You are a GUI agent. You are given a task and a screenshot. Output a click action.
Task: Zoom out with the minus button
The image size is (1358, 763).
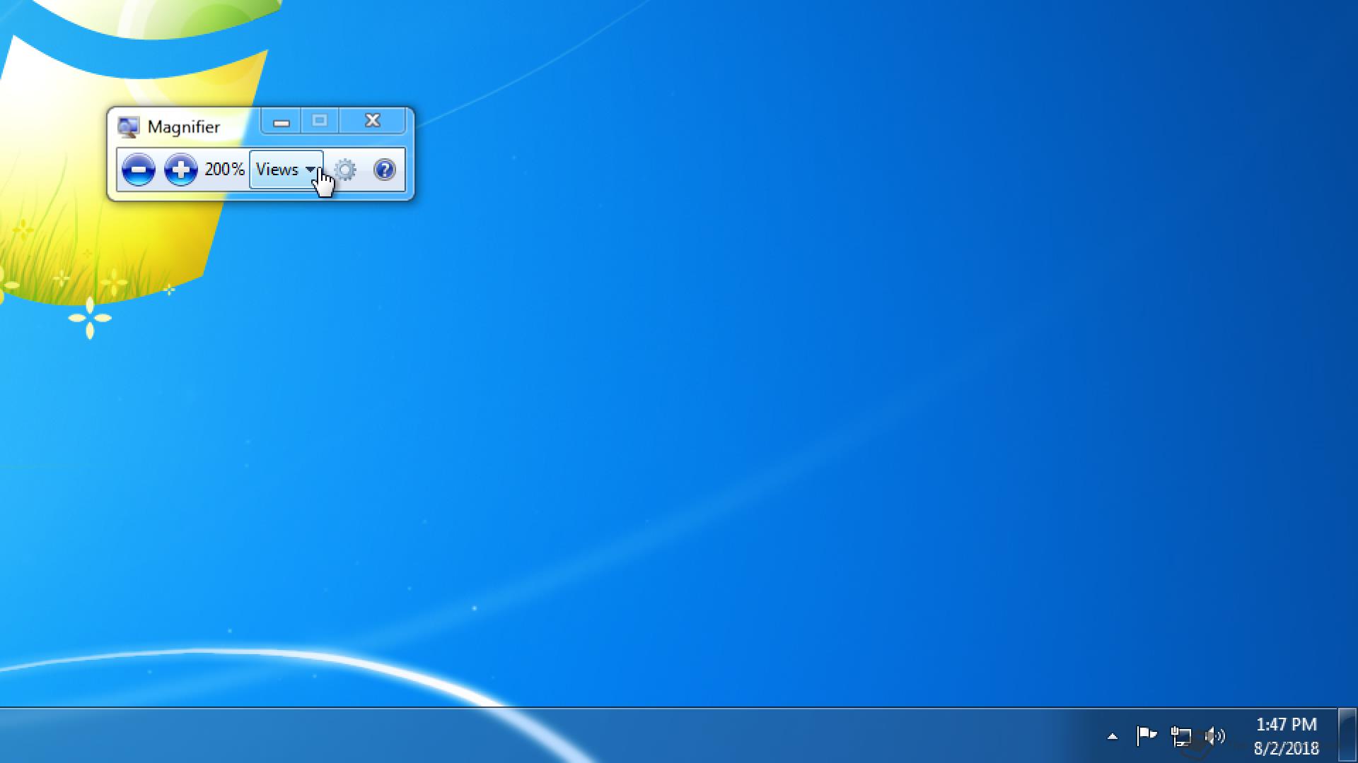tap(138, 170)
